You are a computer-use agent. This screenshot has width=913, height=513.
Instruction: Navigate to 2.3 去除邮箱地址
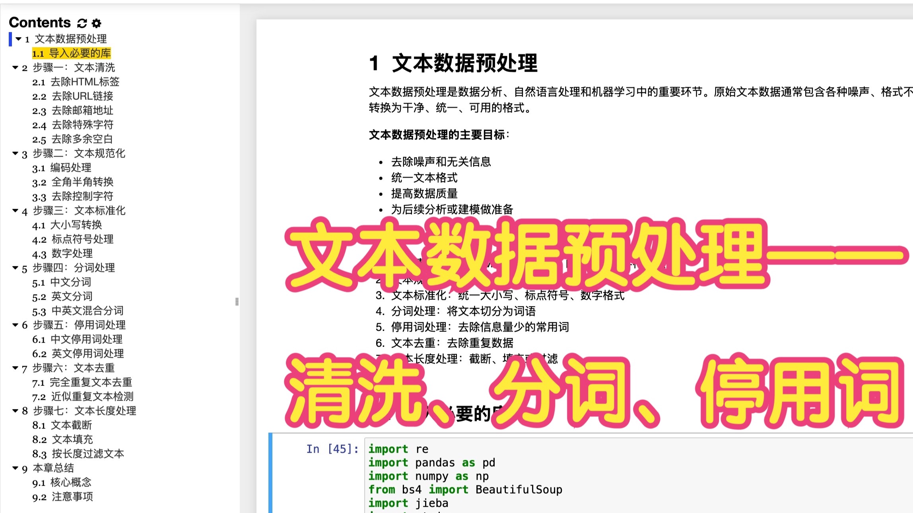[72, 110]
